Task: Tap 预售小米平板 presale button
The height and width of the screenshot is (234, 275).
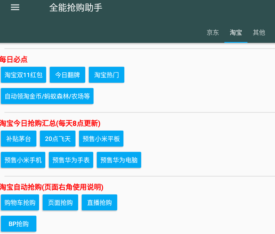Action: coord(101,139)
